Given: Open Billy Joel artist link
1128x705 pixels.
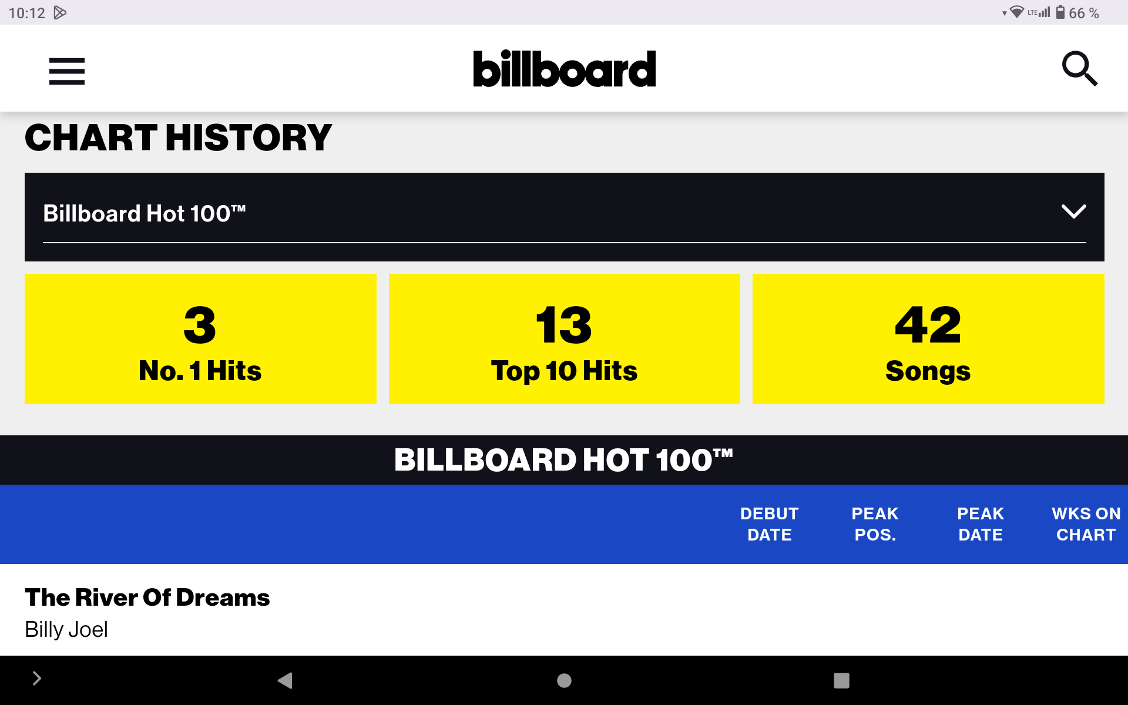Looking at the screenshot, I should pyautogui.click(x=66, y=630).
